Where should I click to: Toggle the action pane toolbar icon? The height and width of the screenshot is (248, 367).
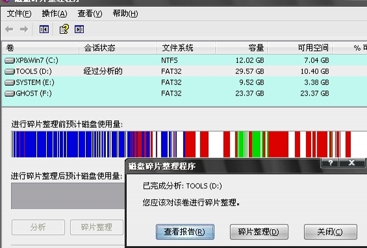[79, 29]
